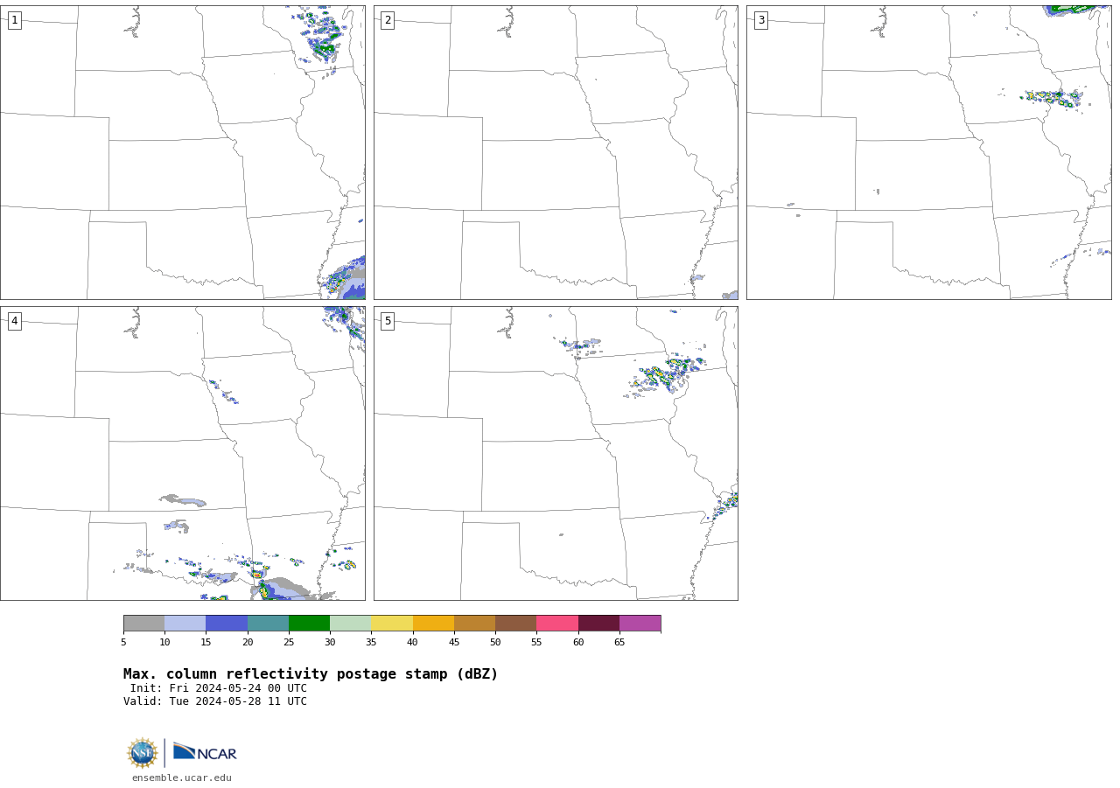This screenshot has height=788, width=1120.
Task: Click the orange 40-45 dBZ swatch
Action: [x=433, y=623]
